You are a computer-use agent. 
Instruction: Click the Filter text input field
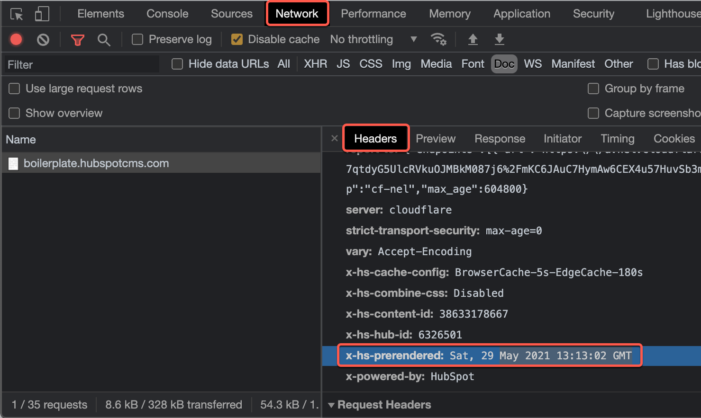click(81, 64)
